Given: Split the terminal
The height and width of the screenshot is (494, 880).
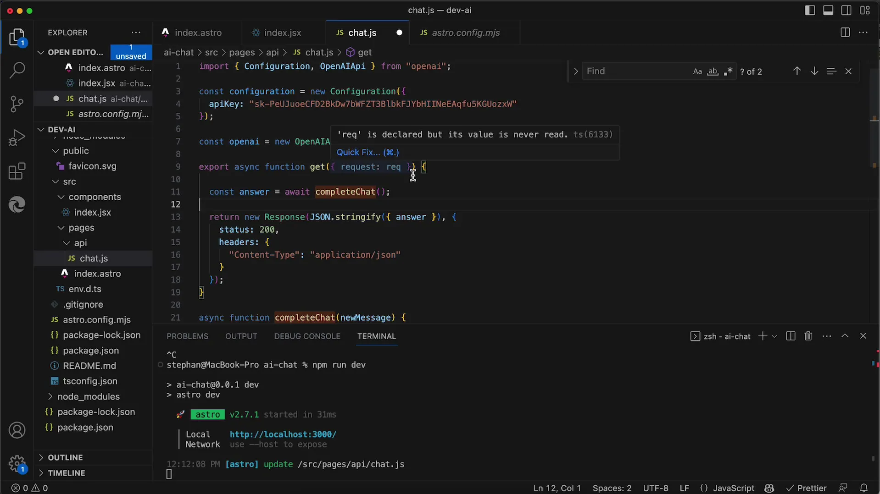Looking at the screenshot, I should coord(791,336).
